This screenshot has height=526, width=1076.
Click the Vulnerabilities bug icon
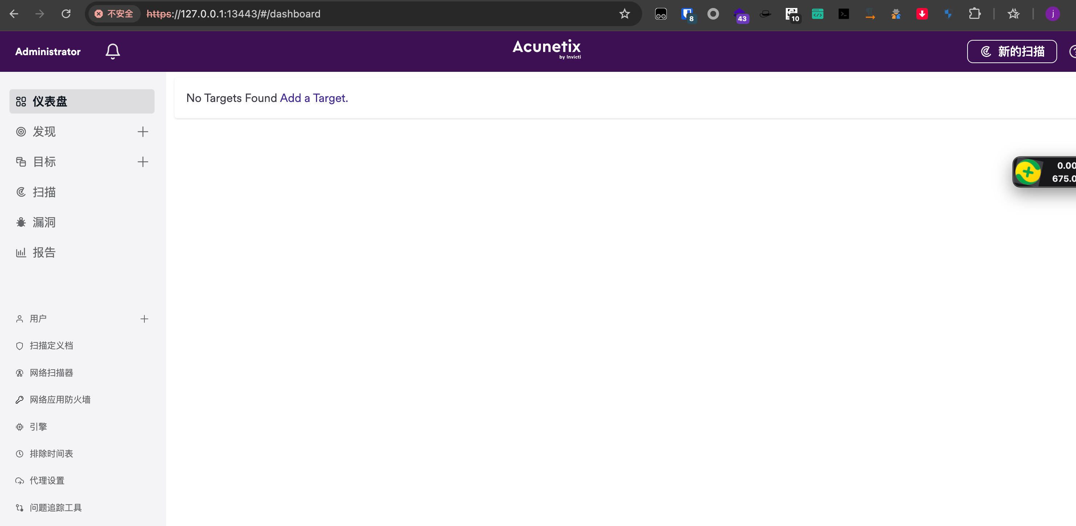pos(21,222)
